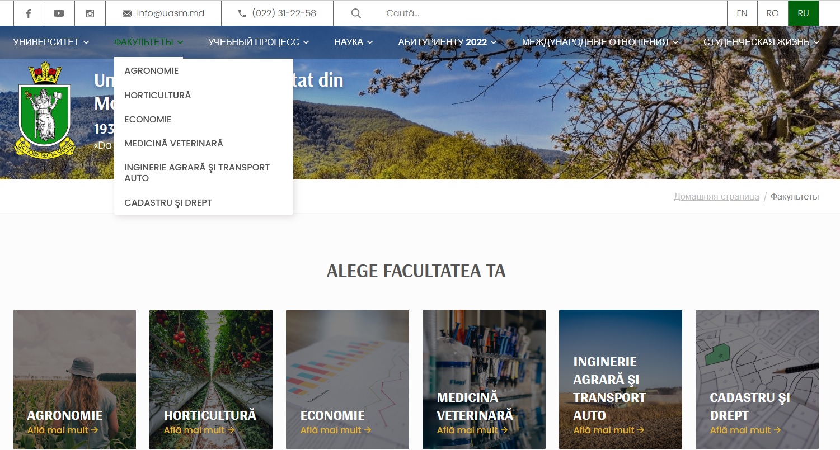Image resolution: width=840 pixels, height=450 pixels.
Task: Select MEDICINĂ VETERINARĂ from the faculties menu
Action: click(x=173, y=144)
